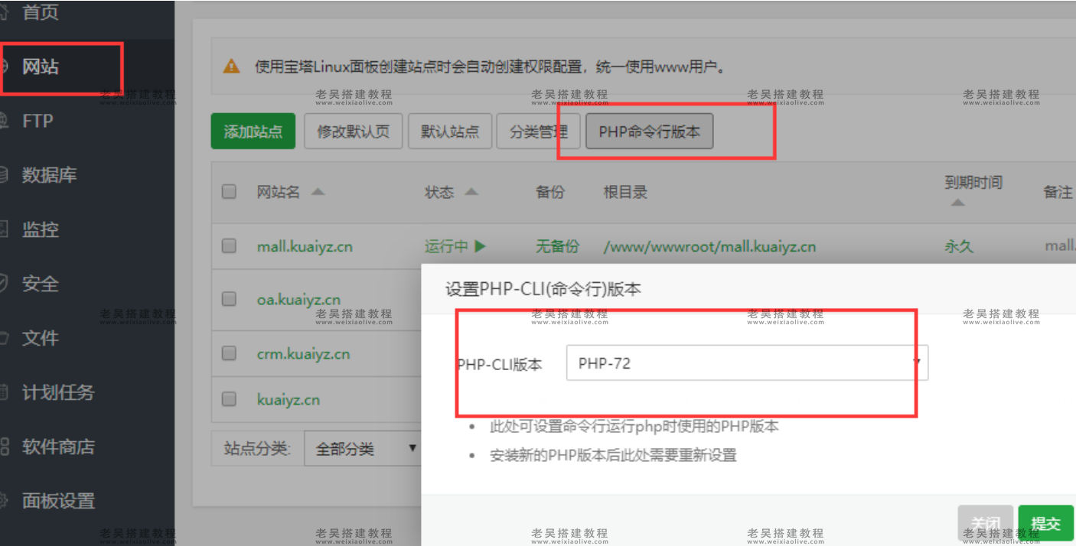Open the crm.kuaiyz.cn site link
This screenshot has width=1076, height=546.
coord(303,353)
